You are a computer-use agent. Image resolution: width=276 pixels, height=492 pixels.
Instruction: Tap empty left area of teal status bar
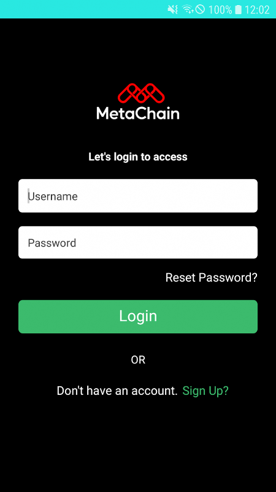(79, 9)
